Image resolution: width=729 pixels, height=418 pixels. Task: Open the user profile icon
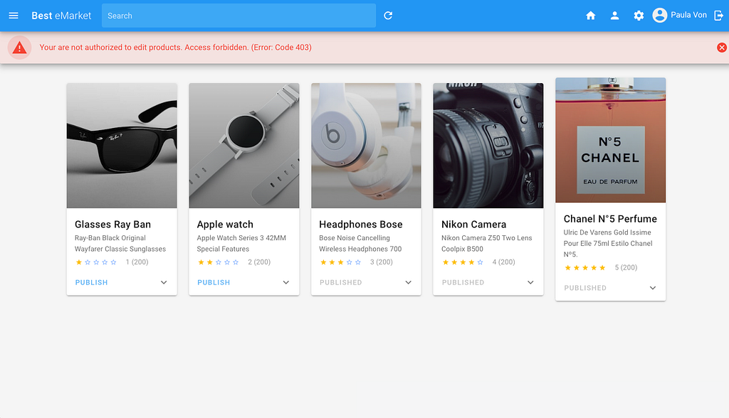point(614,16)
